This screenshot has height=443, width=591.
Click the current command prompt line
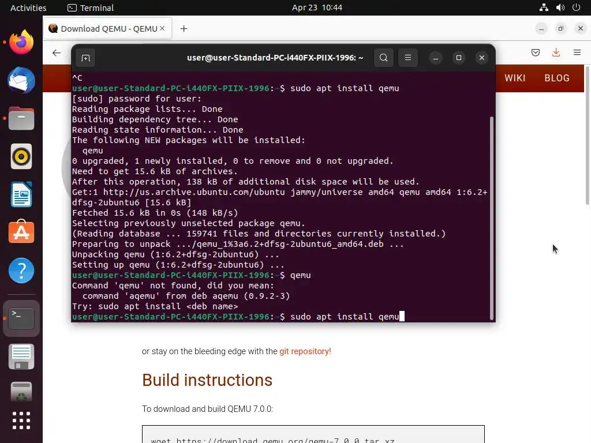(x=238, y=317)
